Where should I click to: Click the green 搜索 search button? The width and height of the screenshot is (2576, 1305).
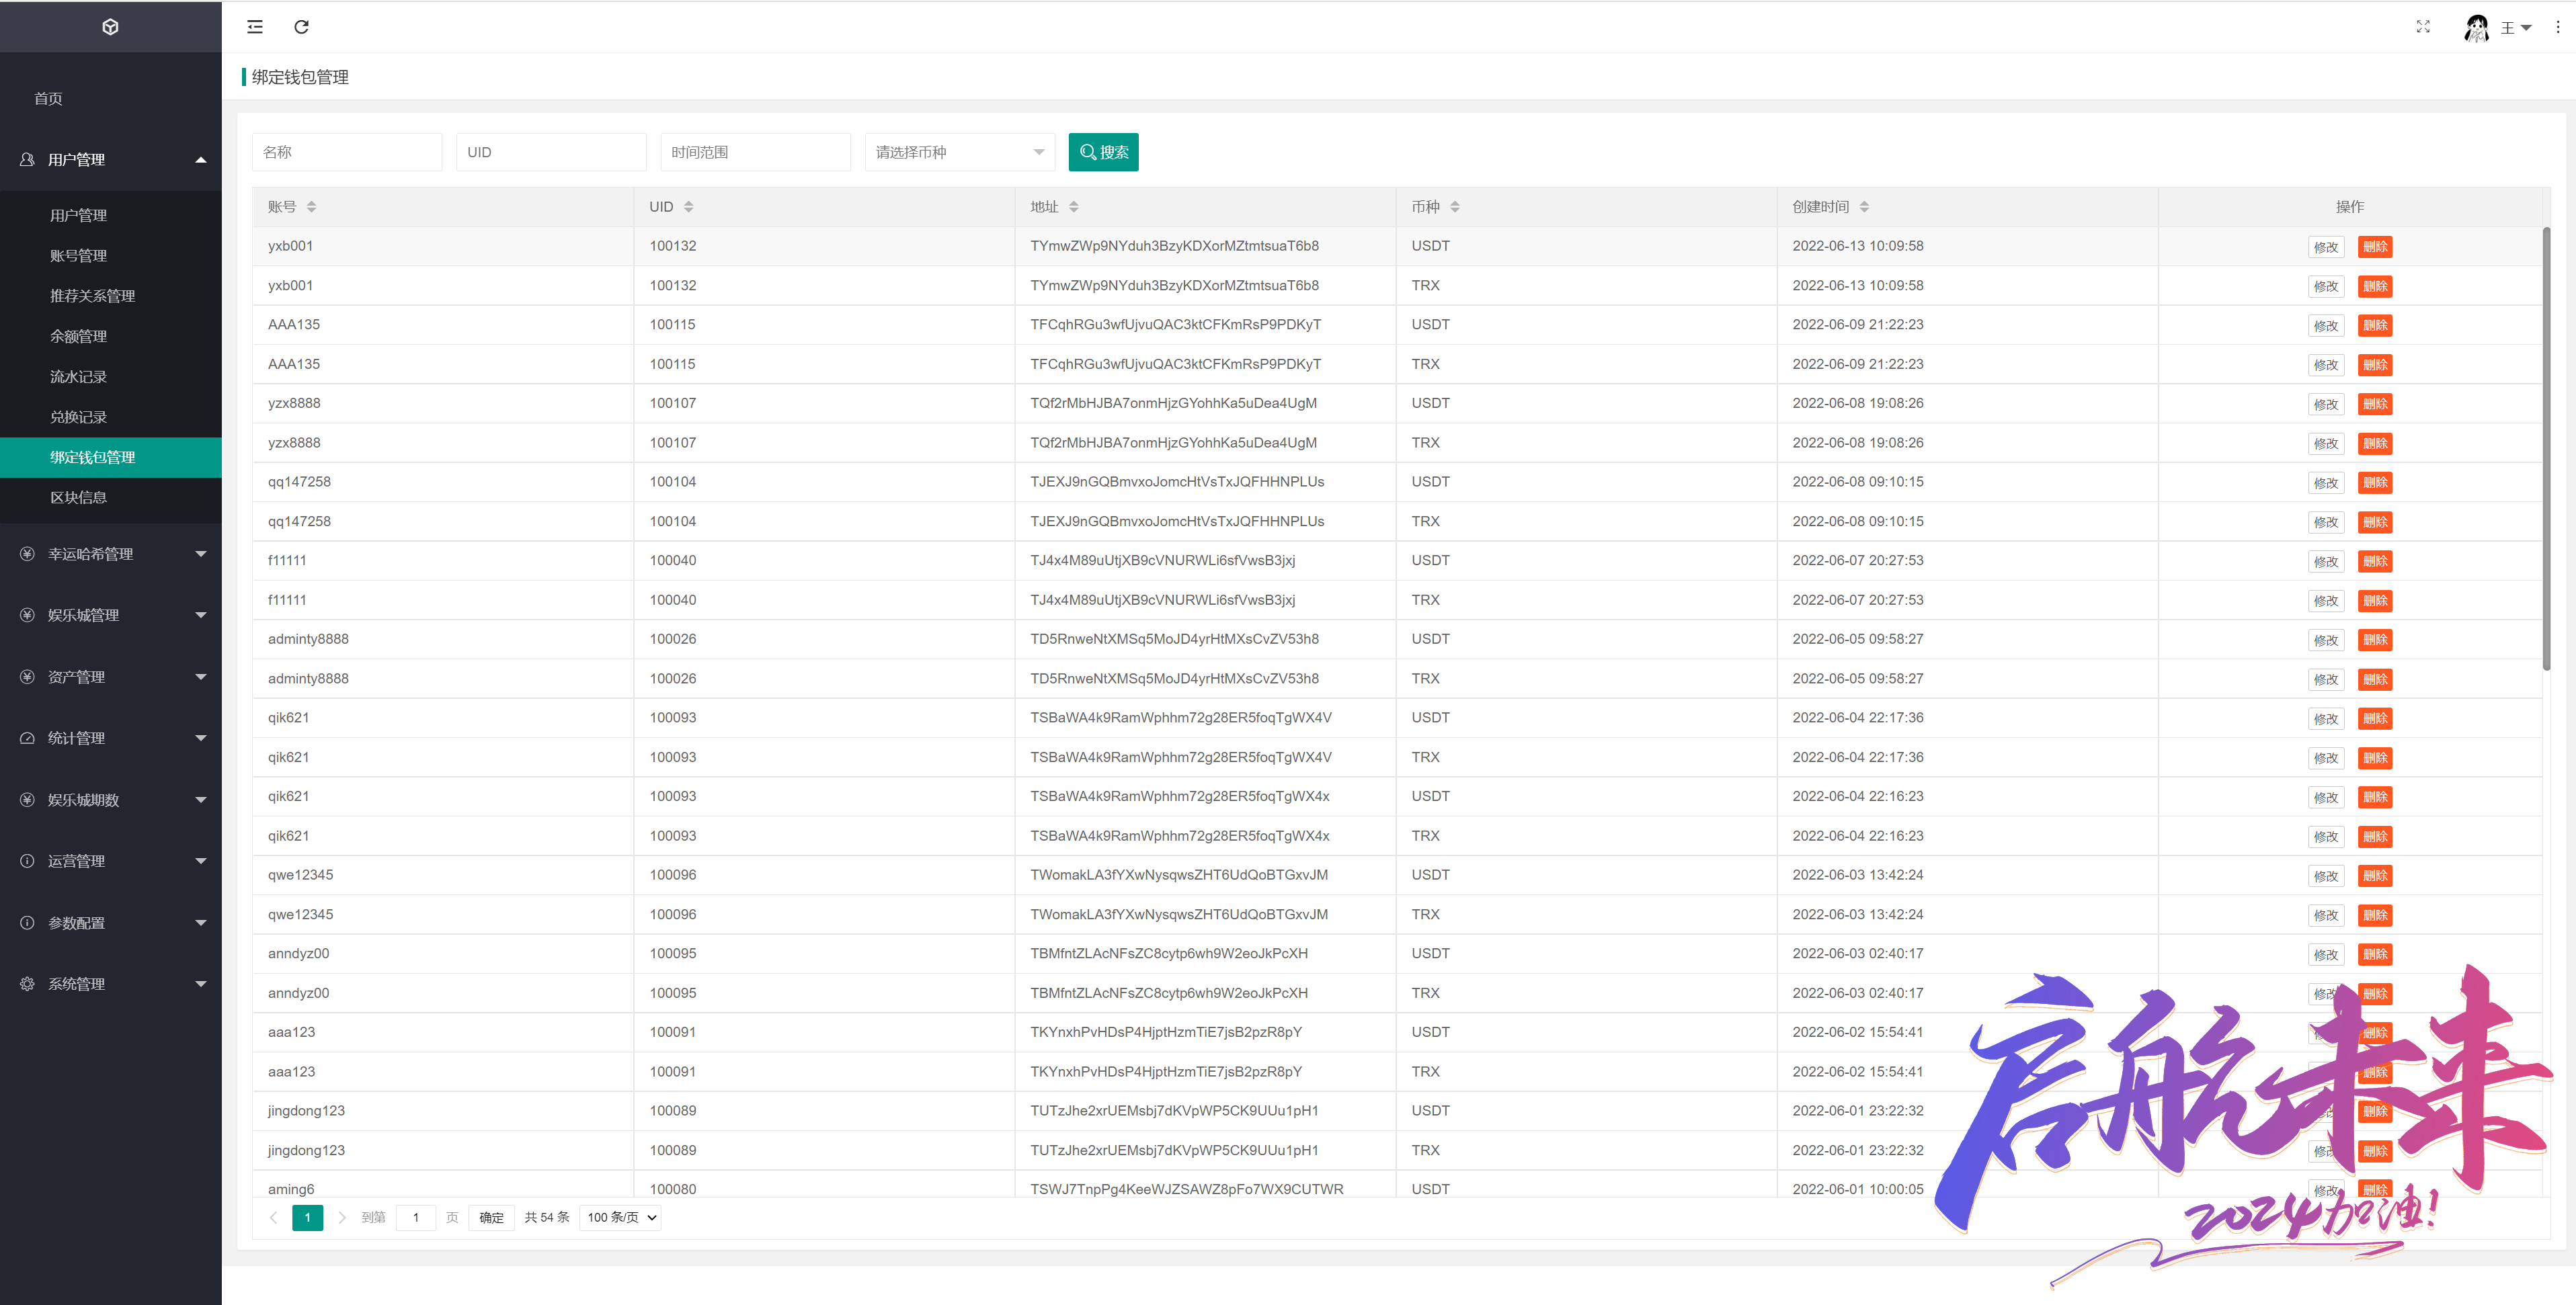click(1103, 152)
